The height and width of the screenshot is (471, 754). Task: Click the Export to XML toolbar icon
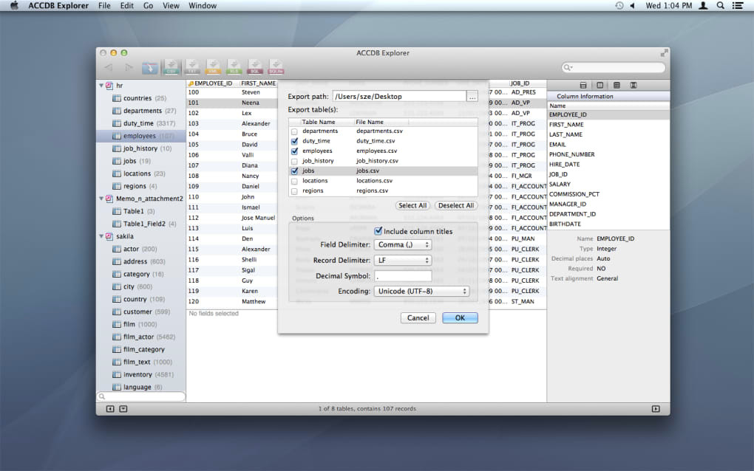pyautogui.click(x=213, y=66)
